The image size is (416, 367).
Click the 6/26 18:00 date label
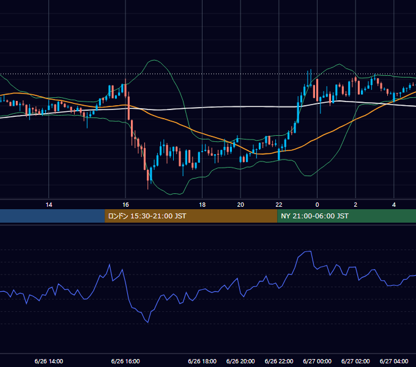coord(202,361)
